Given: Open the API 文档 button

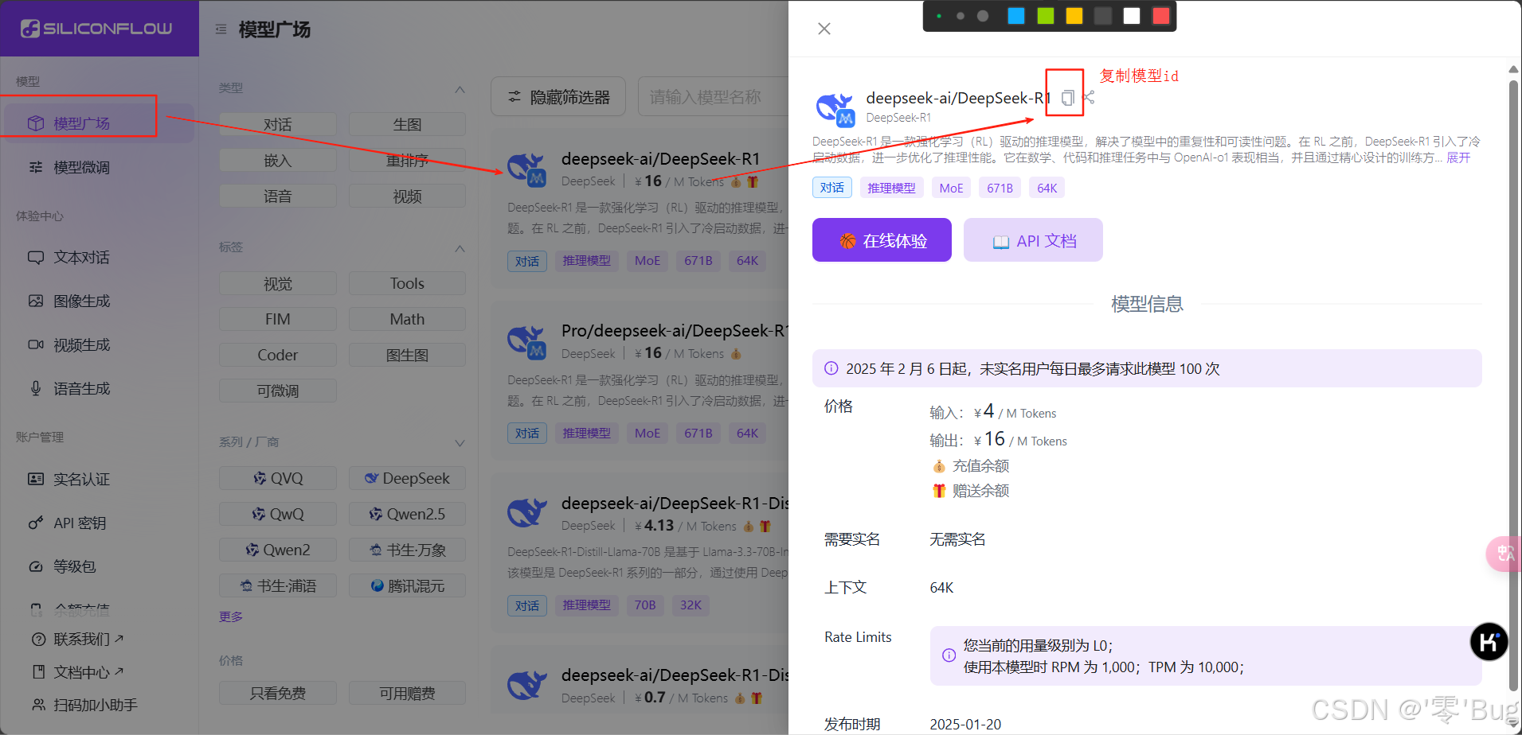Looking at the screenshot, I should point(1033,240).
